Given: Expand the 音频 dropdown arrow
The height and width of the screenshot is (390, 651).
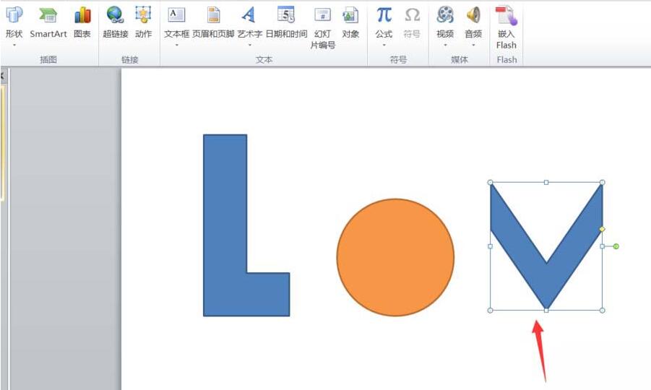Looking at the screenshot, I should tap(473, 45).
